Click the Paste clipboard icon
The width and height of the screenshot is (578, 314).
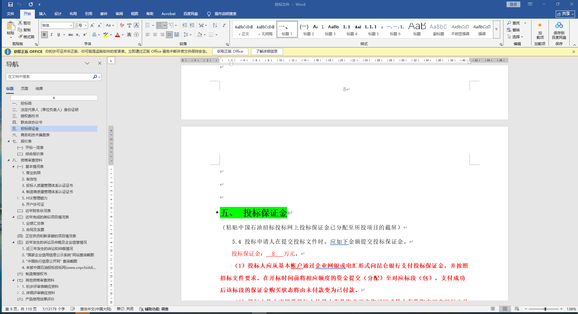tap(11, 26)
